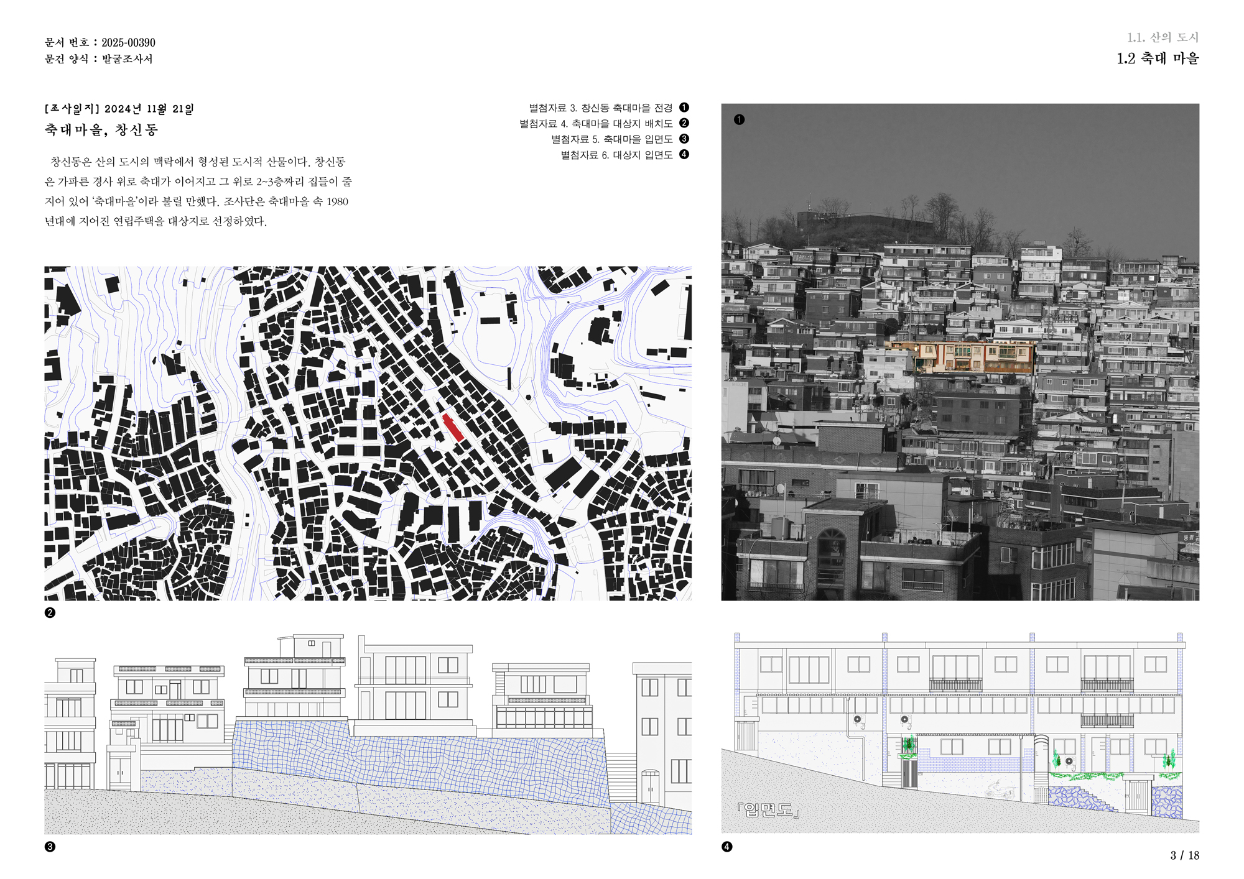
Task: Click the circled 4 beside 별첨자료 6 caption
Action: coord(684,154)
